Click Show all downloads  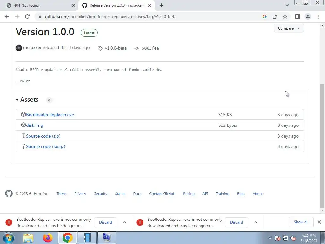point(301,222)
